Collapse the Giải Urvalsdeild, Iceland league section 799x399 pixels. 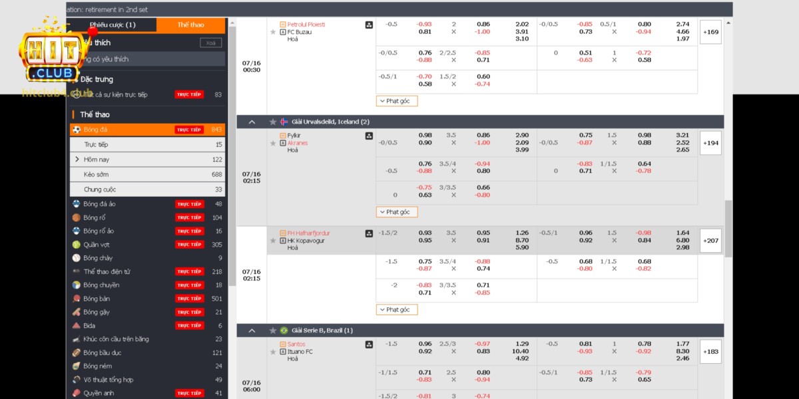click(252, 122)
